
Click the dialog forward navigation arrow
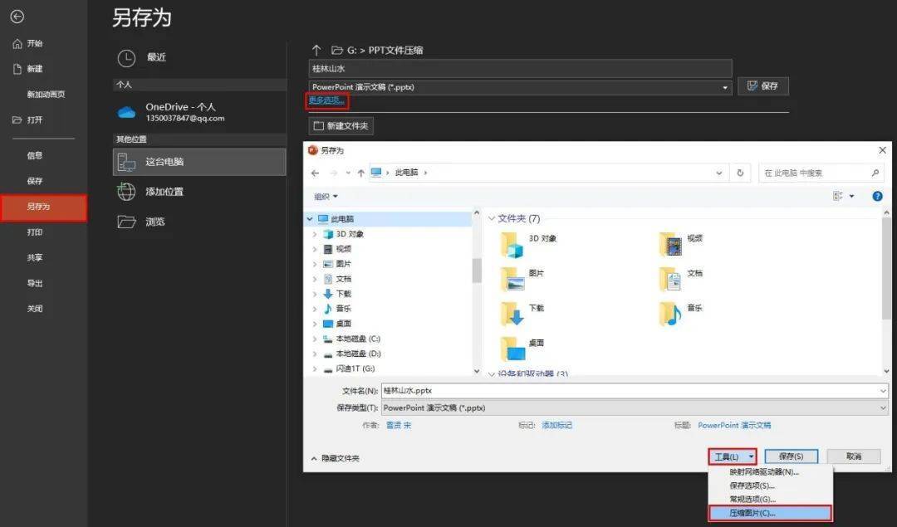(334, 173)
